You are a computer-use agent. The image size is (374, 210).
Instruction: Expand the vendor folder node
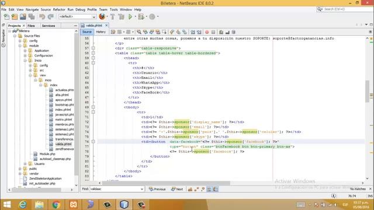click(20, 174)
